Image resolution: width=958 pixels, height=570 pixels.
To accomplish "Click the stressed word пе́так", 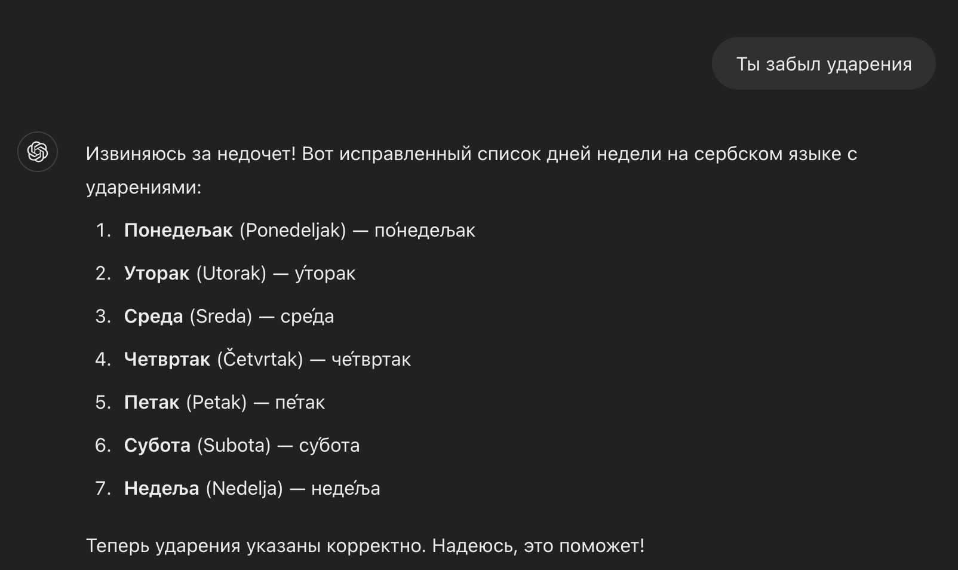I will click(300, 402).
